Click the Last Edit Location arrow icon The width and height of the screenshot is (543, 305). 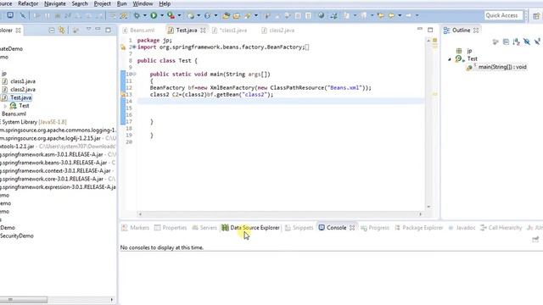(381, 15)
